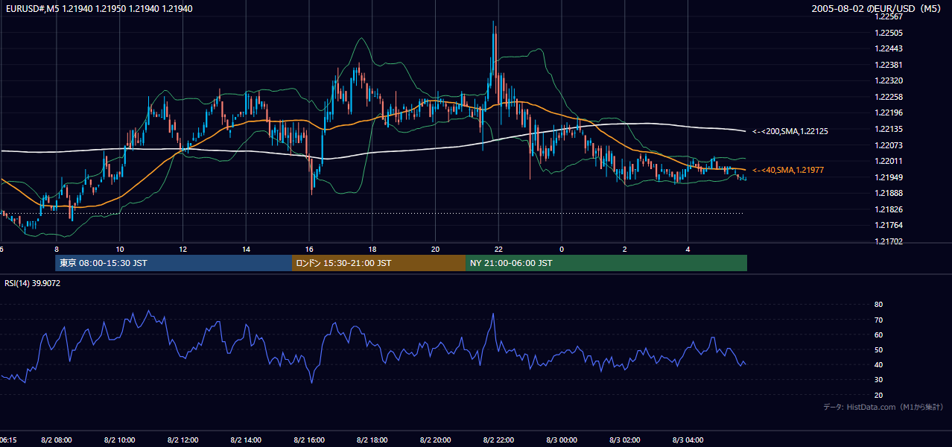
Task: Click price level 1.21888 on the axis
Action: tap(889, 193)
